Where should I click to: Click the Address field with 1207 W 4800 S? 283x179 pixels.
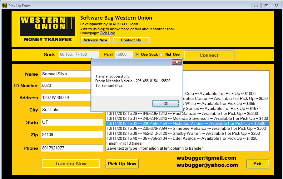pos(66,98)
